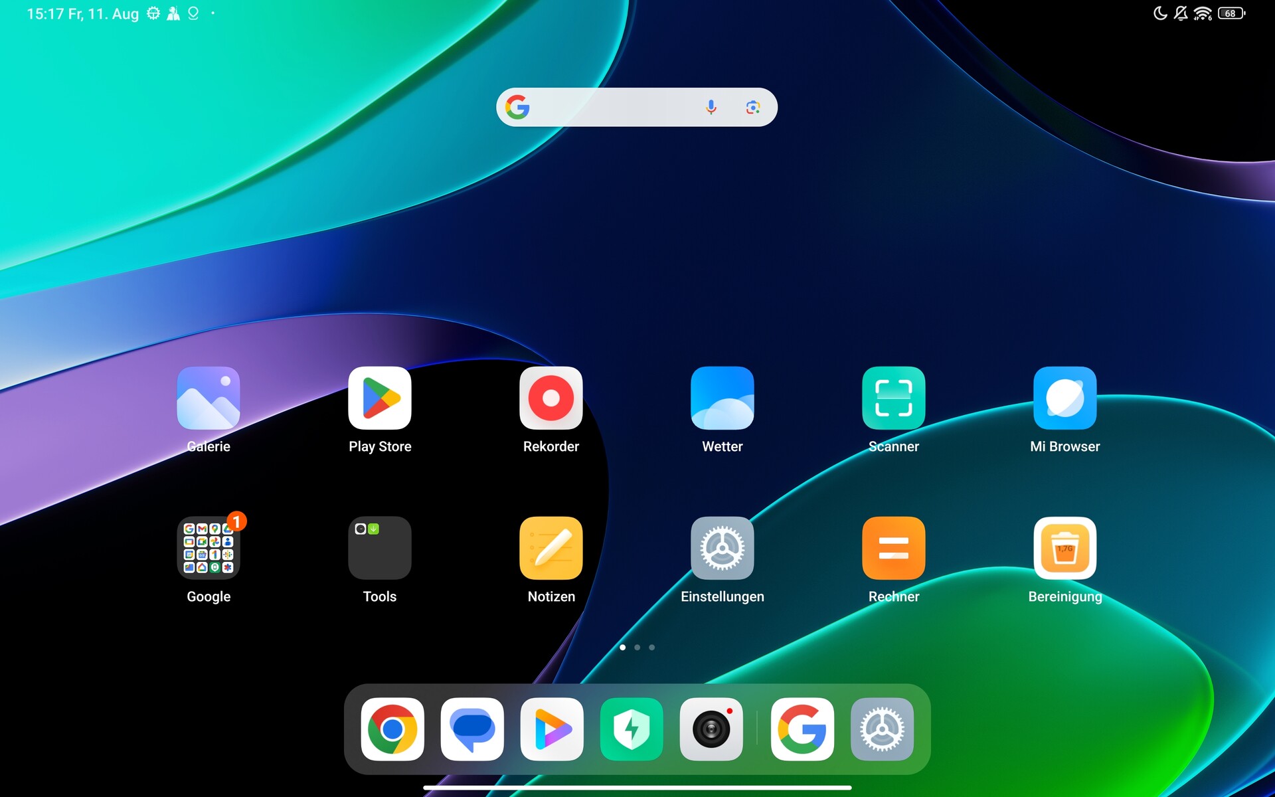Open the Rekorder app

tap(551, 398)
